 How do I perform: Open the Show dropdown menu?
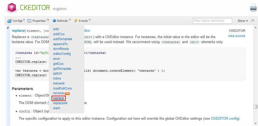point(242,21)
